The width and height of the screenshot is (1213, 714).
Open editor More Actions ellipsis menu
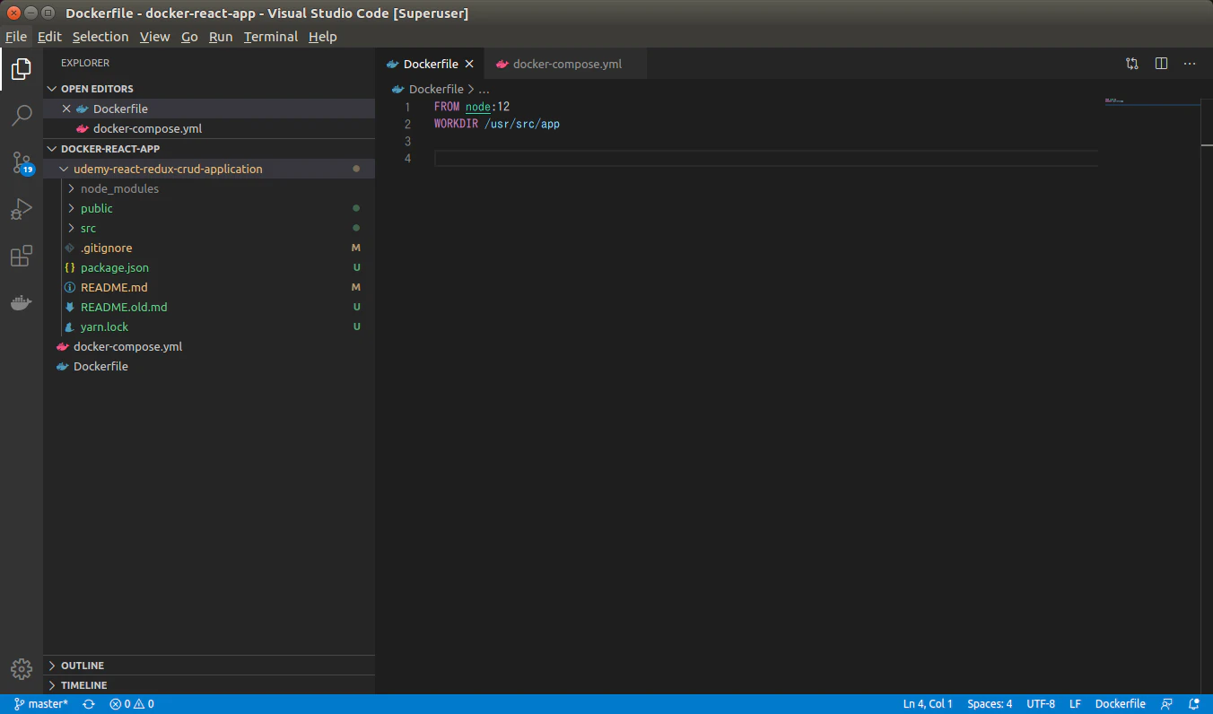[x=1190, y=64]
